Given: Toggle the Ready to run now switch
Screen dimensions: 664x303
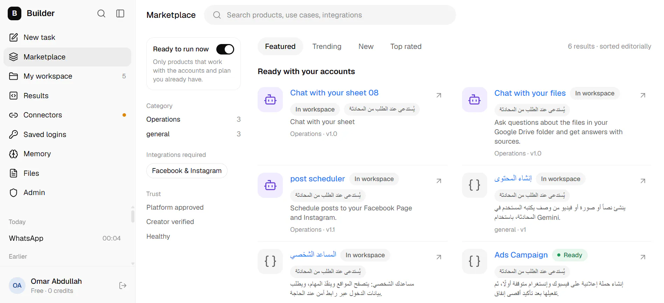Looking at the screenshot, I should 225,49.
